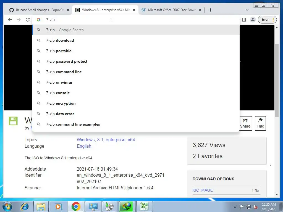Pick the '7-zip password protect' suggestion
The image size is (283, 212).
(136, 61)
